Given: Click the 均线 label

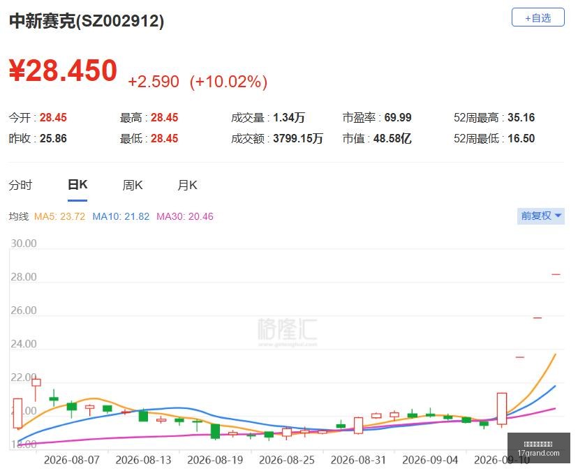Looking at the screenshot, I should (19, 216).
